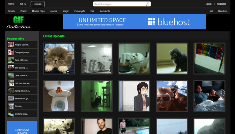Open the Beware of gi.. popular gif link
The width and height of the screenshot is (235, 134).
[x=22, y=99]
